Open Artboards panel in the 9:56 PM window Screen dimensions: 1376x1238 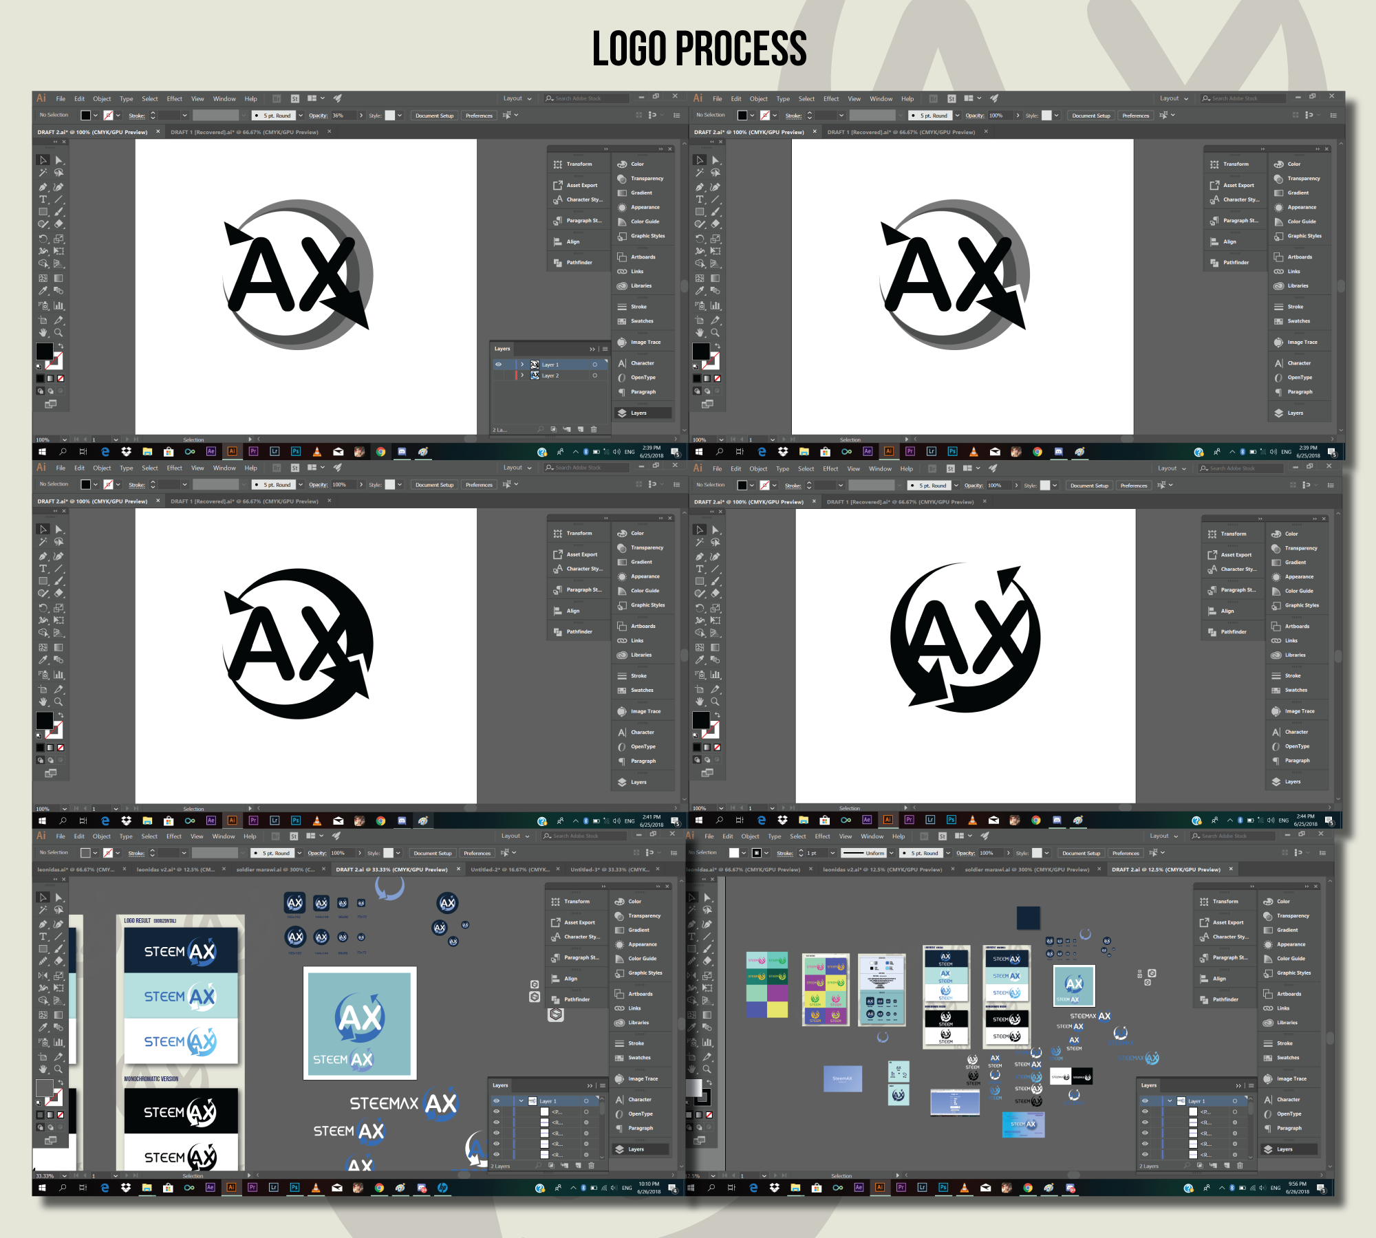[1282, 994]
